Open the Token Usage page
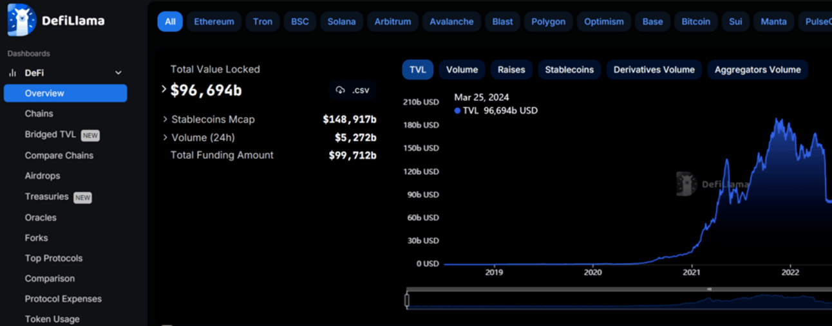This screenshot has height=326, width=832. 52,319
